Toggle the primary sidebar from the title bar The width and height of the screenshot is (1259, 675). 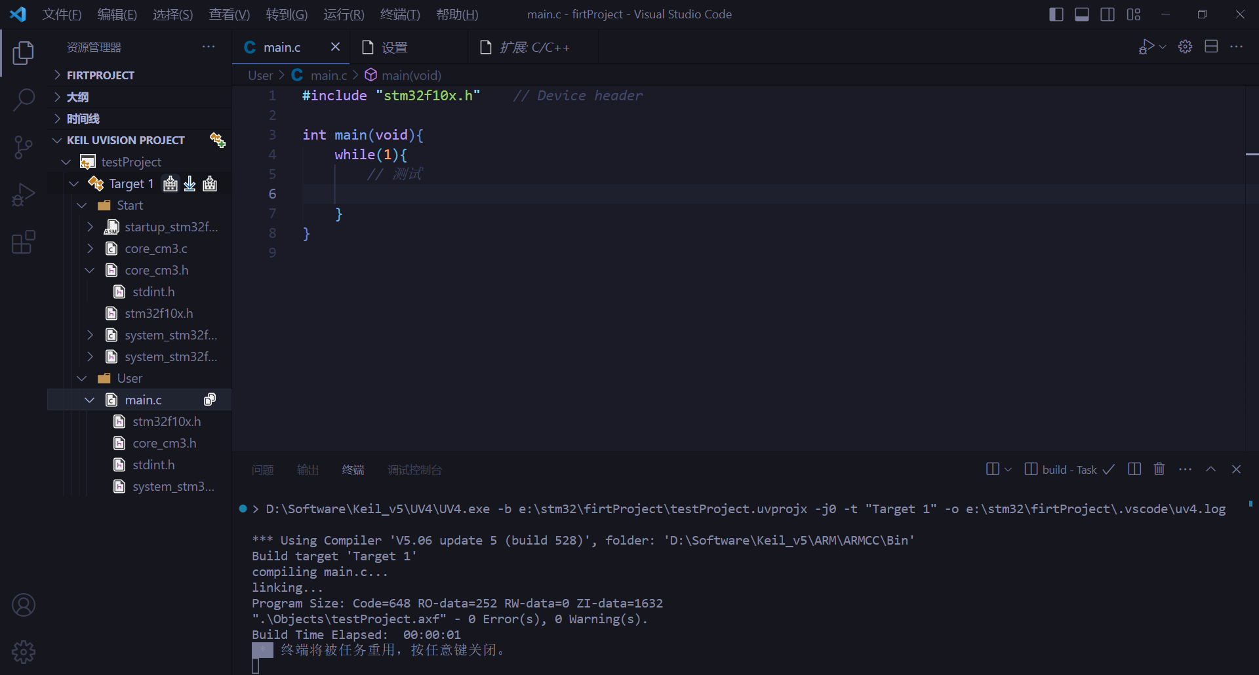point(1056,14)
